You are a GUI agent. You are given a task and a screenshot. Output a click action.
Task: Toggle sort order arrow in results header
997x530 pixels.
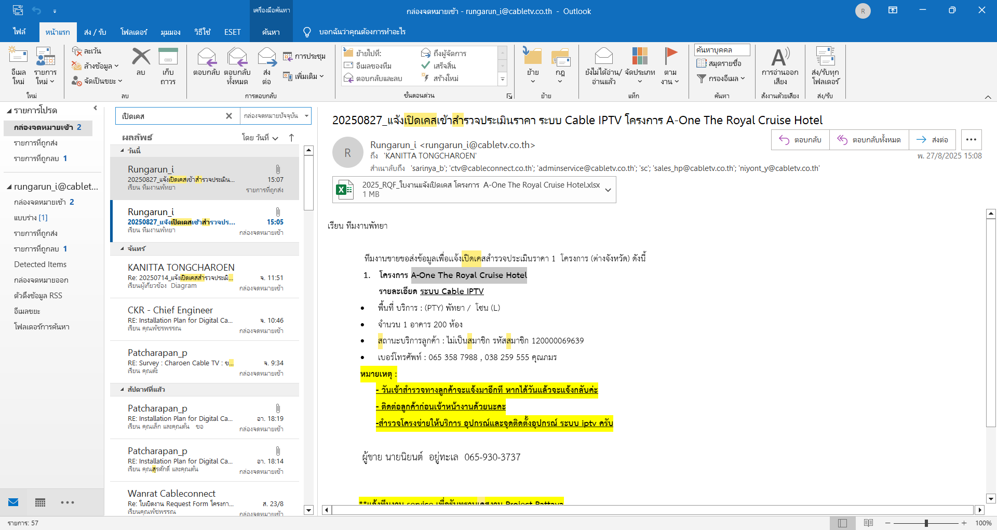pyautogui.click(x=291, y=138)
